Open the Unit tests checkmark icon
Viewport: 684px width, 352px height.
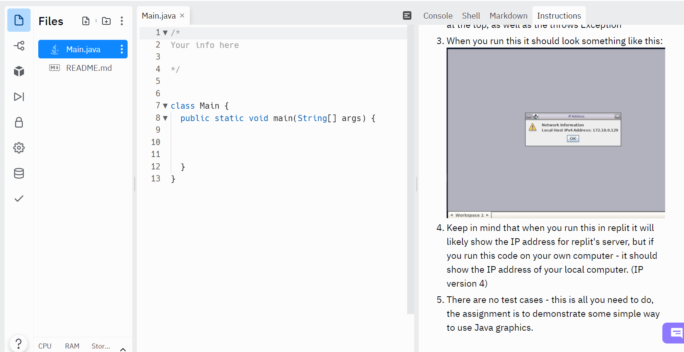[19, 198]
